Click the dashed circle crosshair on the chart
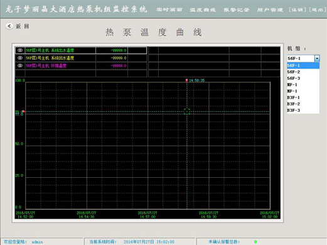 pos(187,111)
